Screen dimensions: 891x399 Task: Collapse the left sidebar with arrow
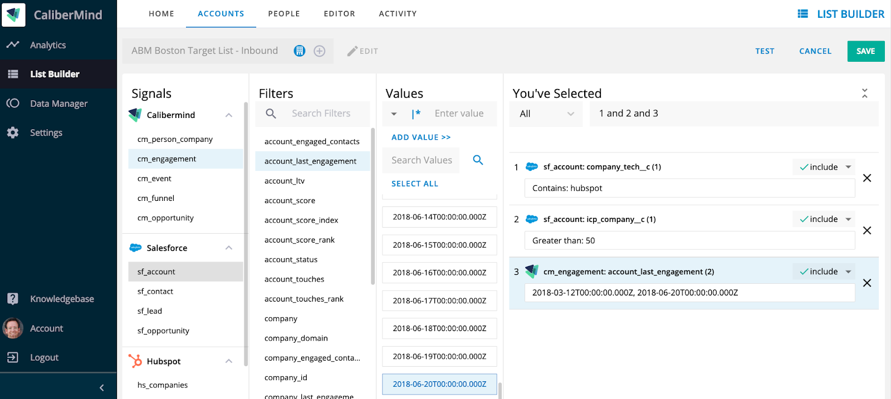click(x=101, y=387)
